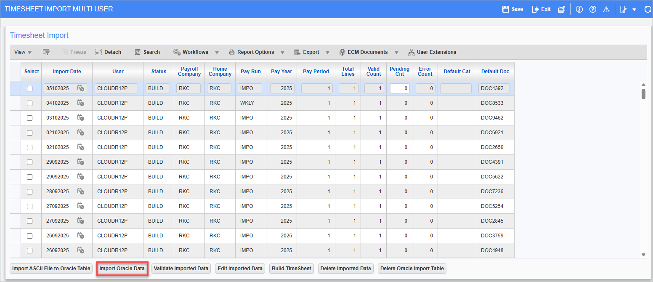Screen dimensions: 653x282
Task: Click the warning triangle icon
Action: 606,9
